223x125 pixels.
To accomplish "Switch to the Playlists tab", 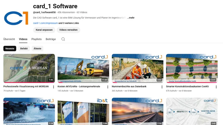I will (36, 39).
